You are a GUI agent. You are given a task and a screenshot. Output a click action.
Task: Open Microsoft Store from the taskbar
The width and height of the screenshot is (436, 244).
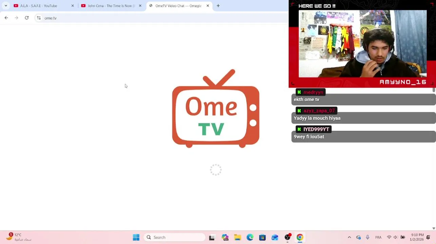tap(262, 238)
